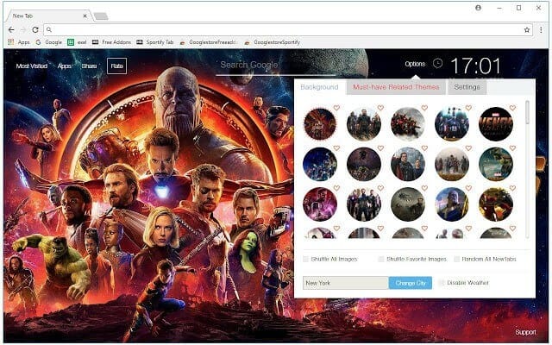
Task: Open the Chrome profile avatar icon
Action: 478,8
